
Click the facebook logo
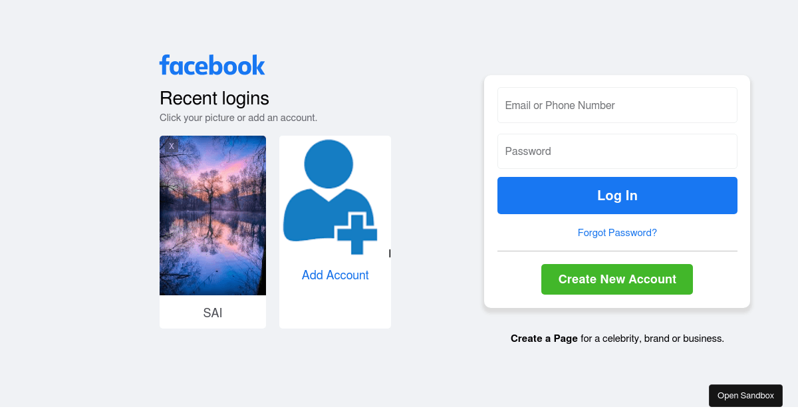[x=212, y=65]
